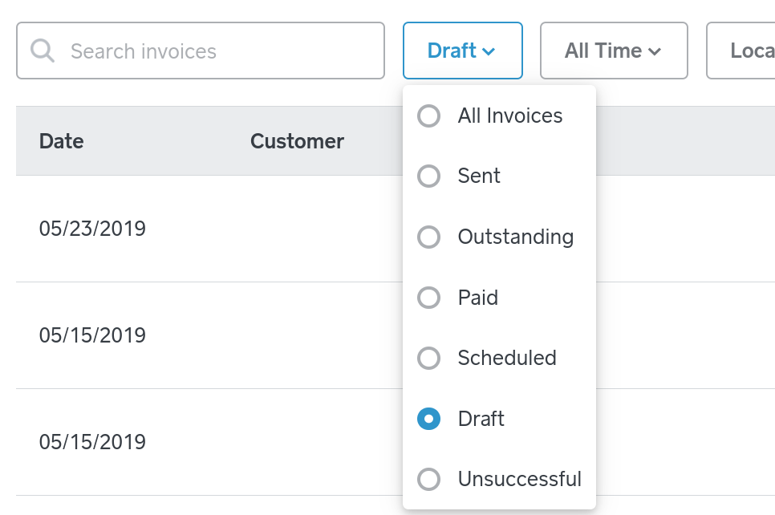Click the search magnifier icon

click(x=43, y=51)
